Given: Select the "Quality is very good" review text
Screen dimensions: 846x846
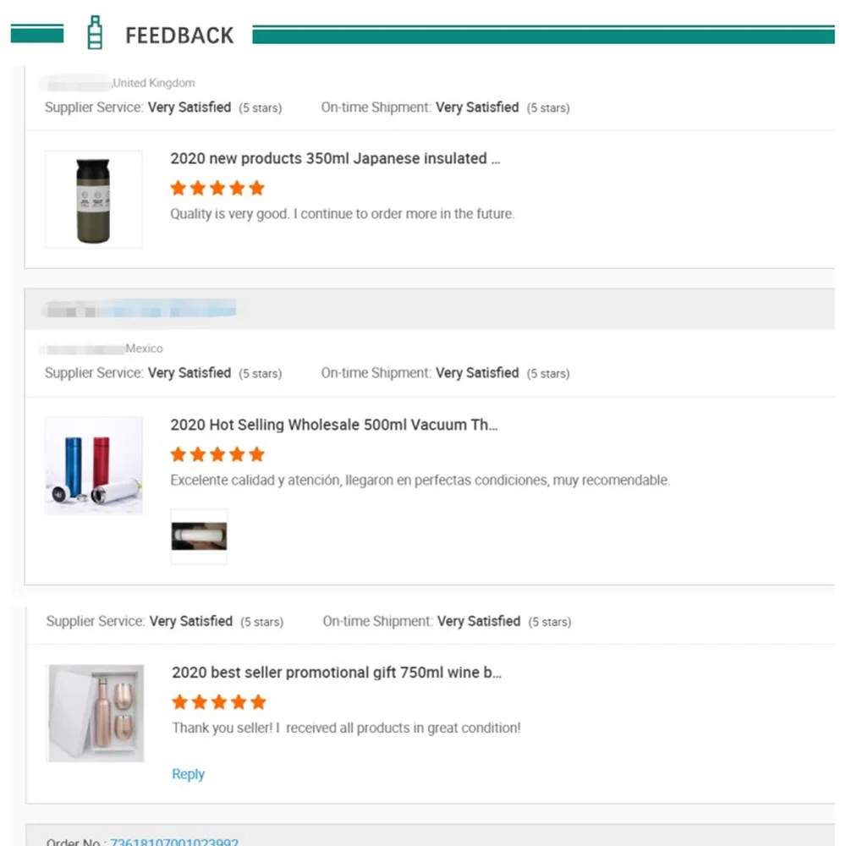Looking at the screenshot, I should tap(342, 214).
